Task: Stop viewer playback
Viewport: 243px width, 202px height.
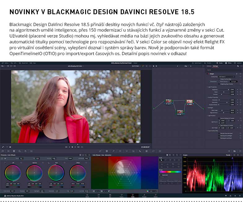Action: click(x=72, y=147)
